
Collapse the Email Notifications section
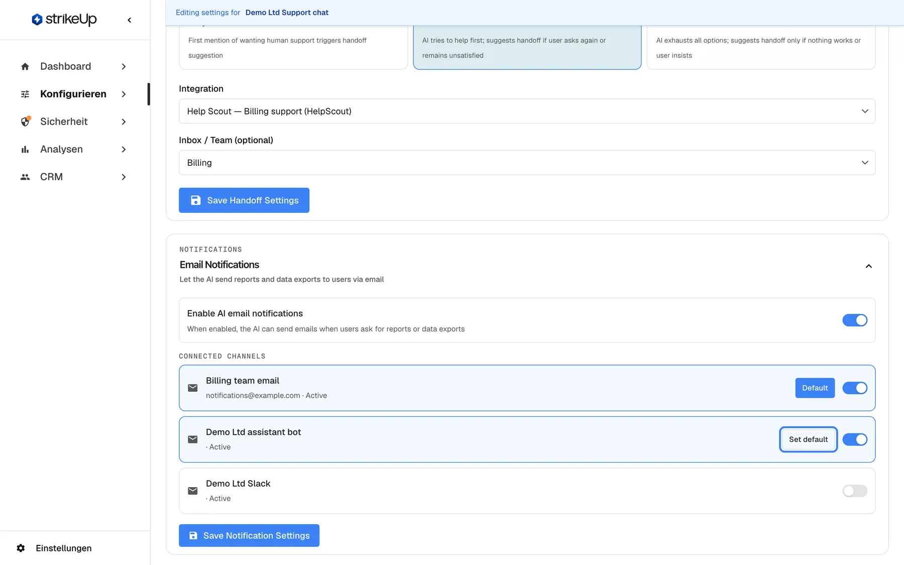pos(868,266)
